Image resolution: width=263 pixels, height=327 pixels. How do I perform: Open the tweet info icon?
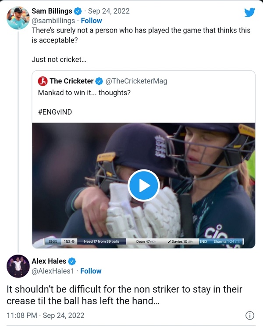click(250, 315)
